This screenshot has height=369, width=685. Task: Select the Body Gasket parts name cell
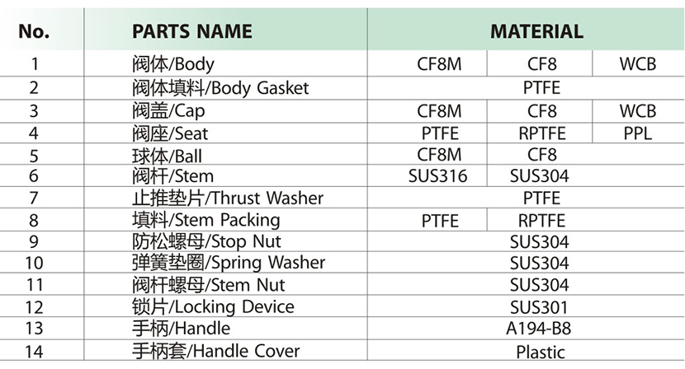point(220,87)
